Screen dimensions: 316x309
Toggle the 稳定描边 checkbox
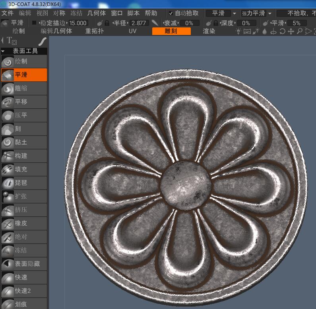[x=34, y=23]
